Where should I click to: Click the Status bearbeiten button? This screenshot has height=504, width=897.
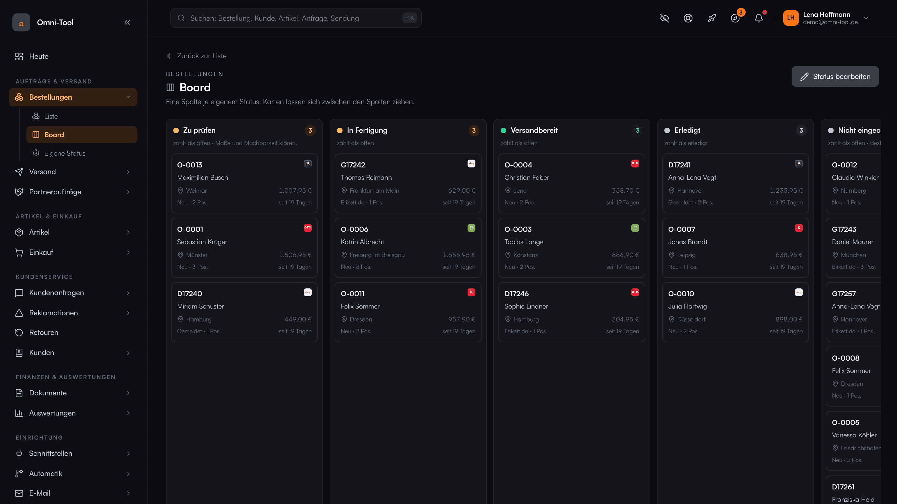(835, 76)
